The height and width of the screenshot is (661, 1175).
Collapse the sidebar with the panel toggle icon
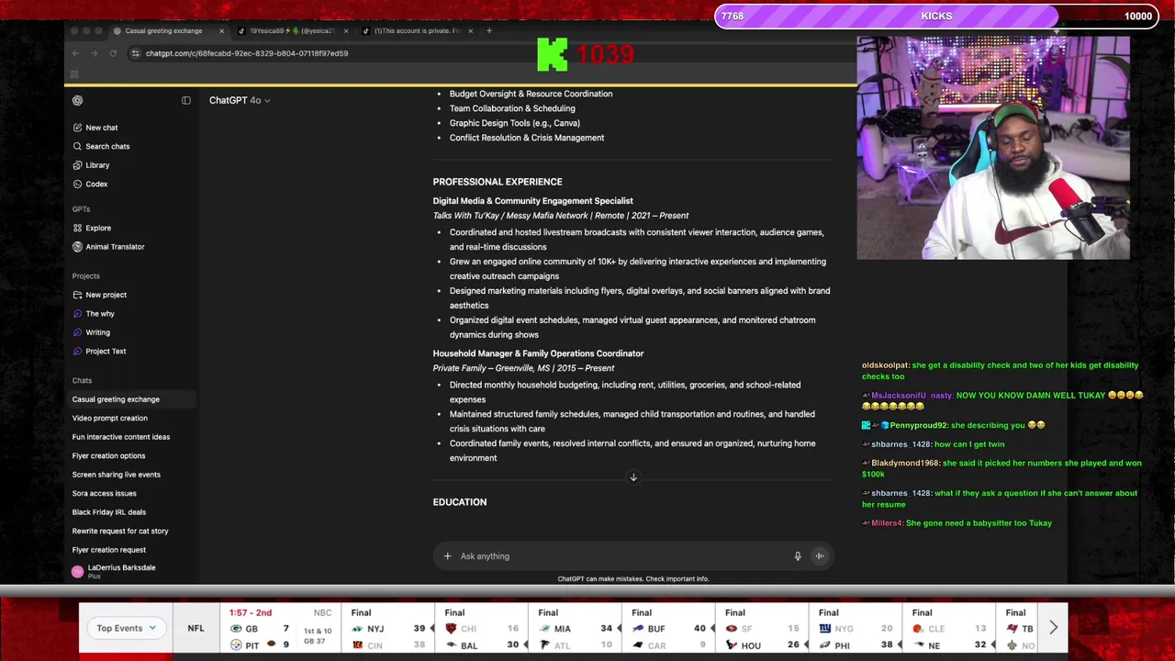click(x=186, y=100)
